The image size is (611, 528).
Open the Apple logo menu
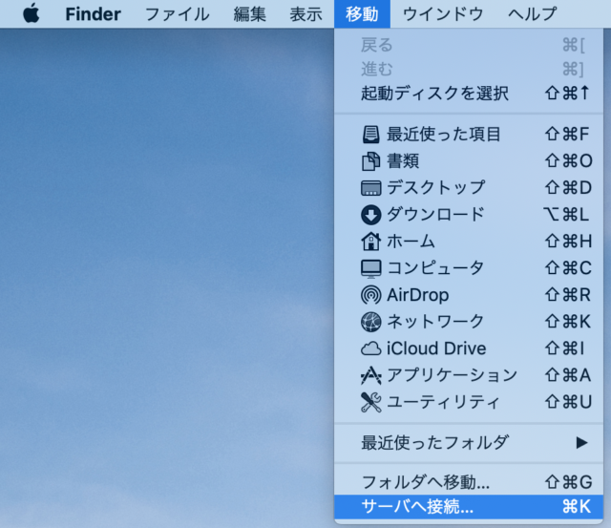point(32,13)
